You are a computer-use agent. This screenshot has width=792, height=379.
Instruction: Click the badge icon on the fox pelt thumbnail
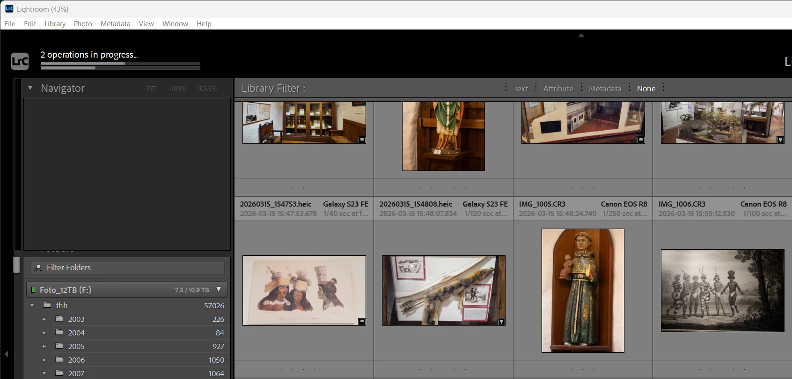(x=501, y=321)
